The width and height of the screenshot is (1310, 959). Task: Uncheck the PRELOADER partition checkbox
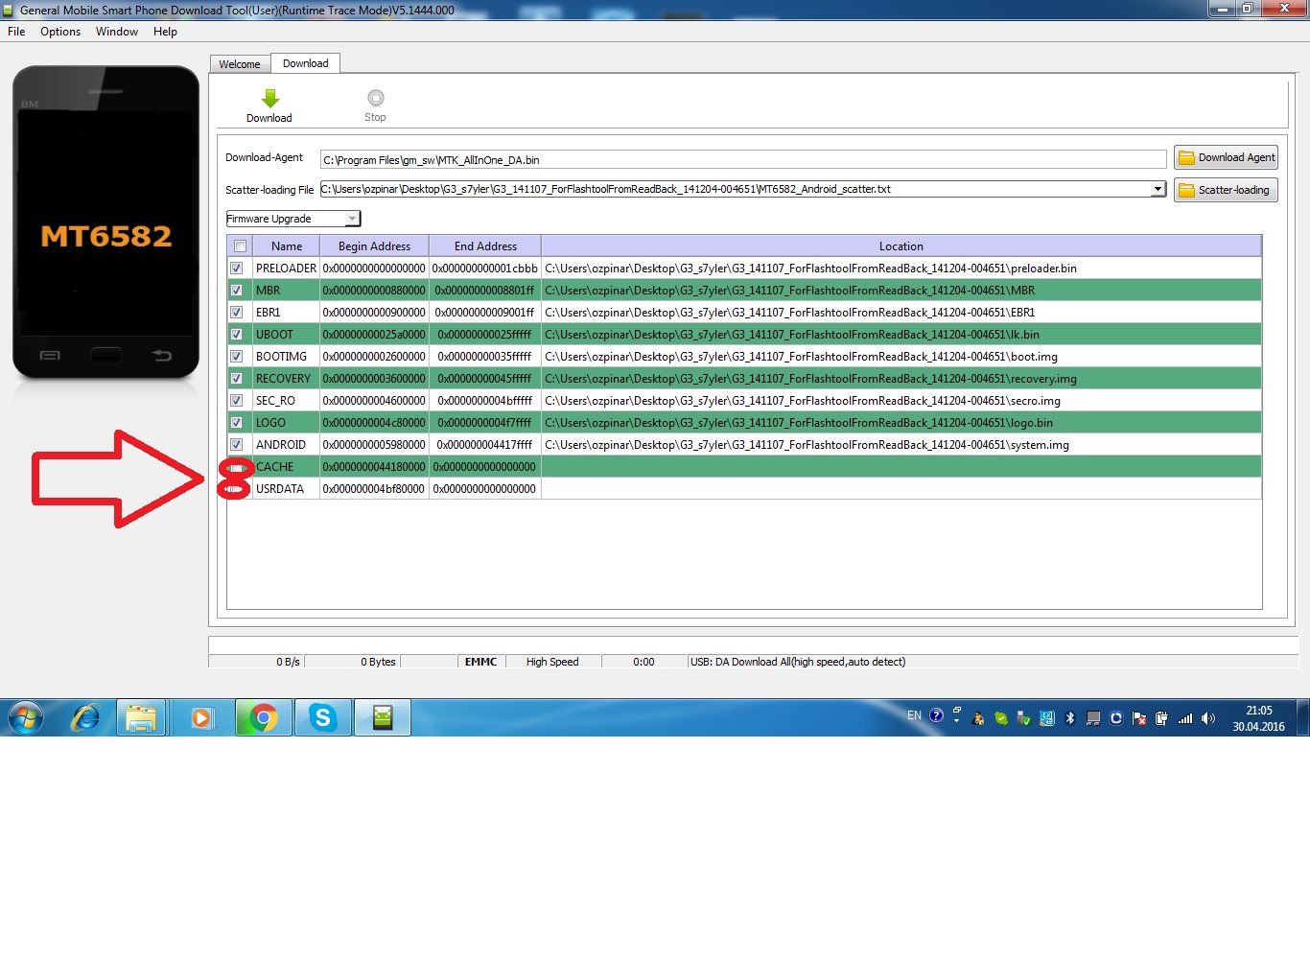[x=236, y=269]
